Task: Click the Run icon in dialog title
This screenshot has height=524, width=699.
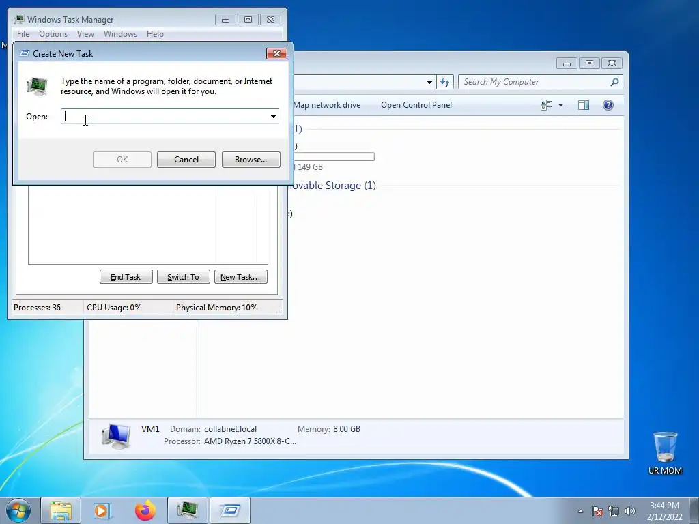Action: 25,53
